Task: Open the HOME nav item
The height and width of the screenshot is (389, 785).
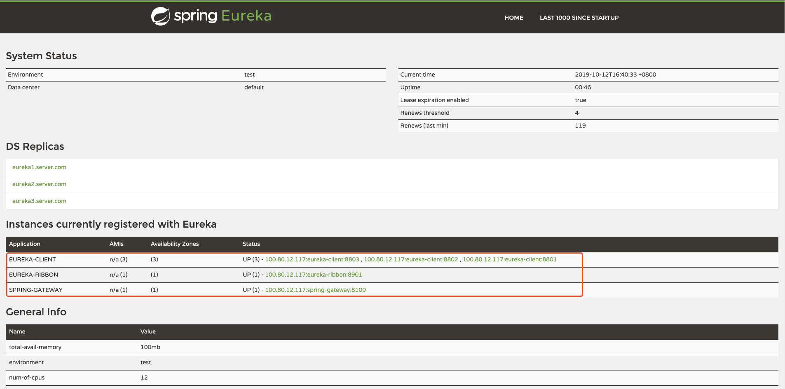Action: [514, 18]
